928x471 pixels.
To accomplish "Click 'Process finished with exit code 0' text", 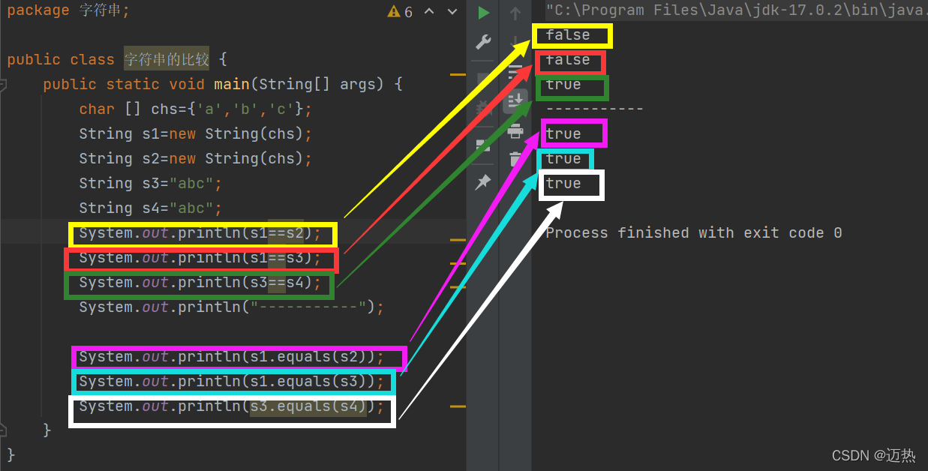I will coord(694,232).
